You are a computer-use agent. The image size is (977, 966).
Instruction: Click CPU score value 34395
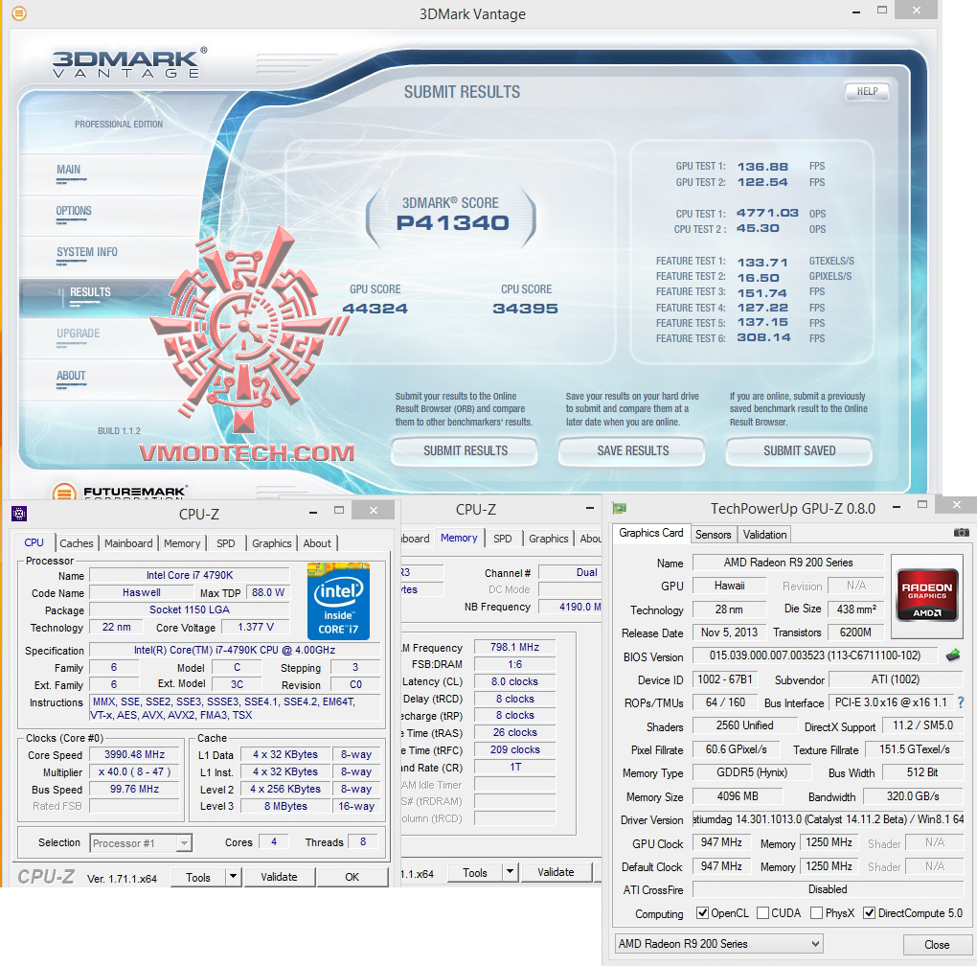click(x=525, y=309)
